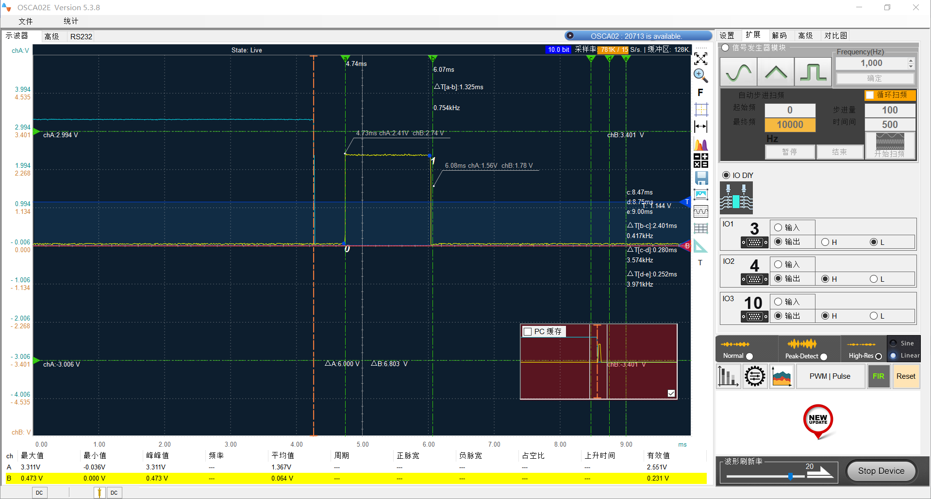The image size is (931, 499).
Task: Click the PWM | Pulse button
Action: (830, 376)
